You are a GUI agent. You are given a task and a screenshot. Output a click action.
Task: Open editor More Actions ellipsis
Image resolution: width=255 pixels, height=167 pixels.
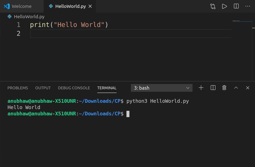click(x=247, y=6)
